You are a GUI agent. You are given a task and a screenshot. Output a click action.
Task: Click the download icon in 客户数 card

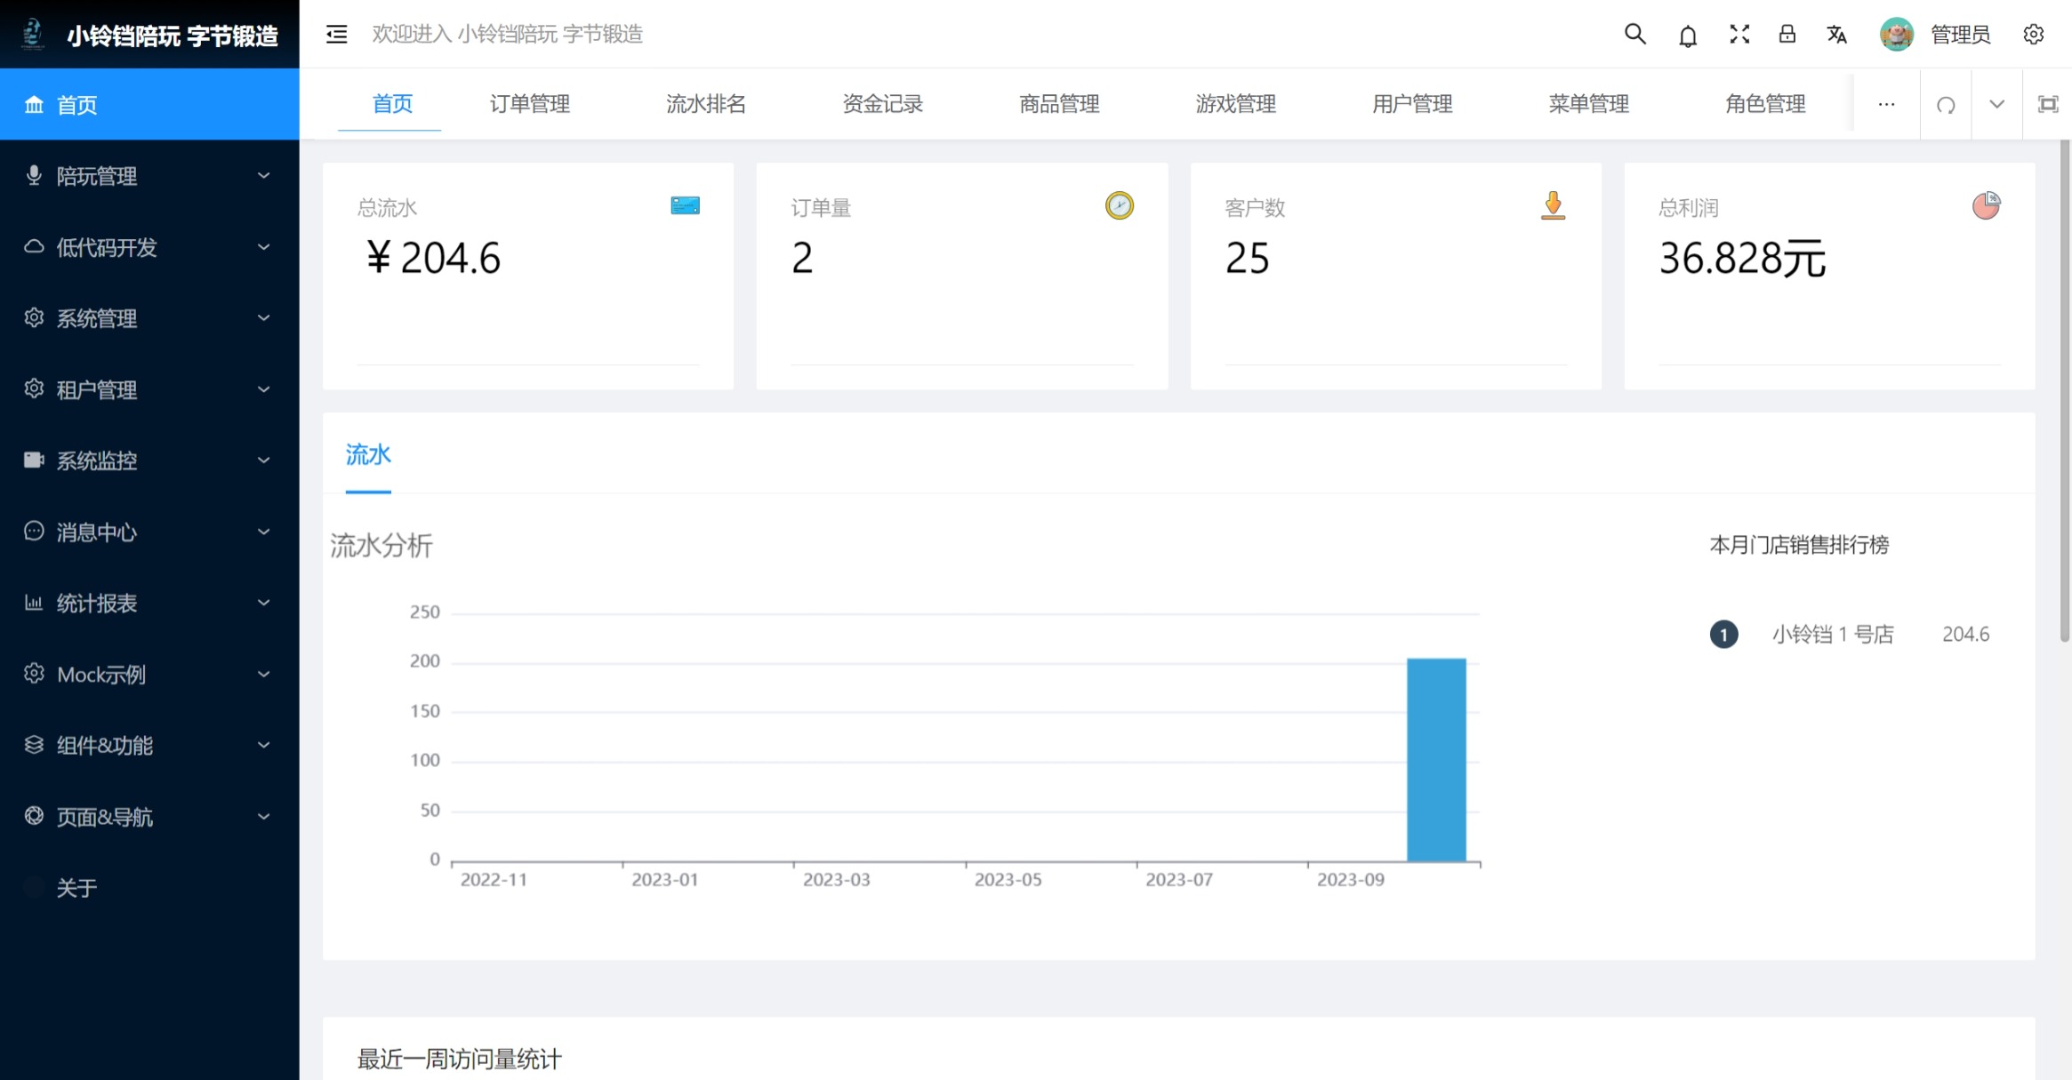(x=1553, y=205)
